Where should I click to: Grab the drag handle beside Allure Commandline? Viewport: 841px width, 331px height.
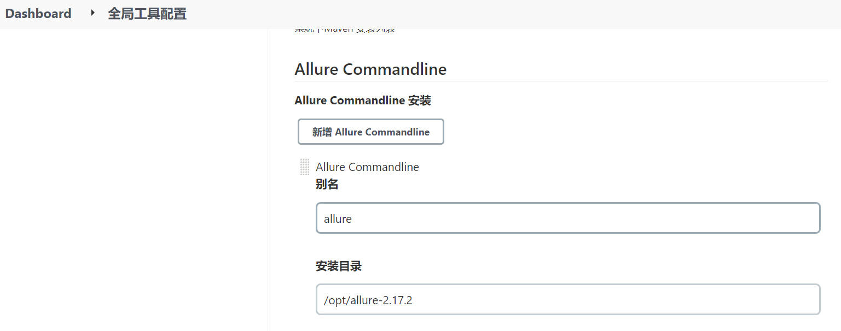click(305, 167)
